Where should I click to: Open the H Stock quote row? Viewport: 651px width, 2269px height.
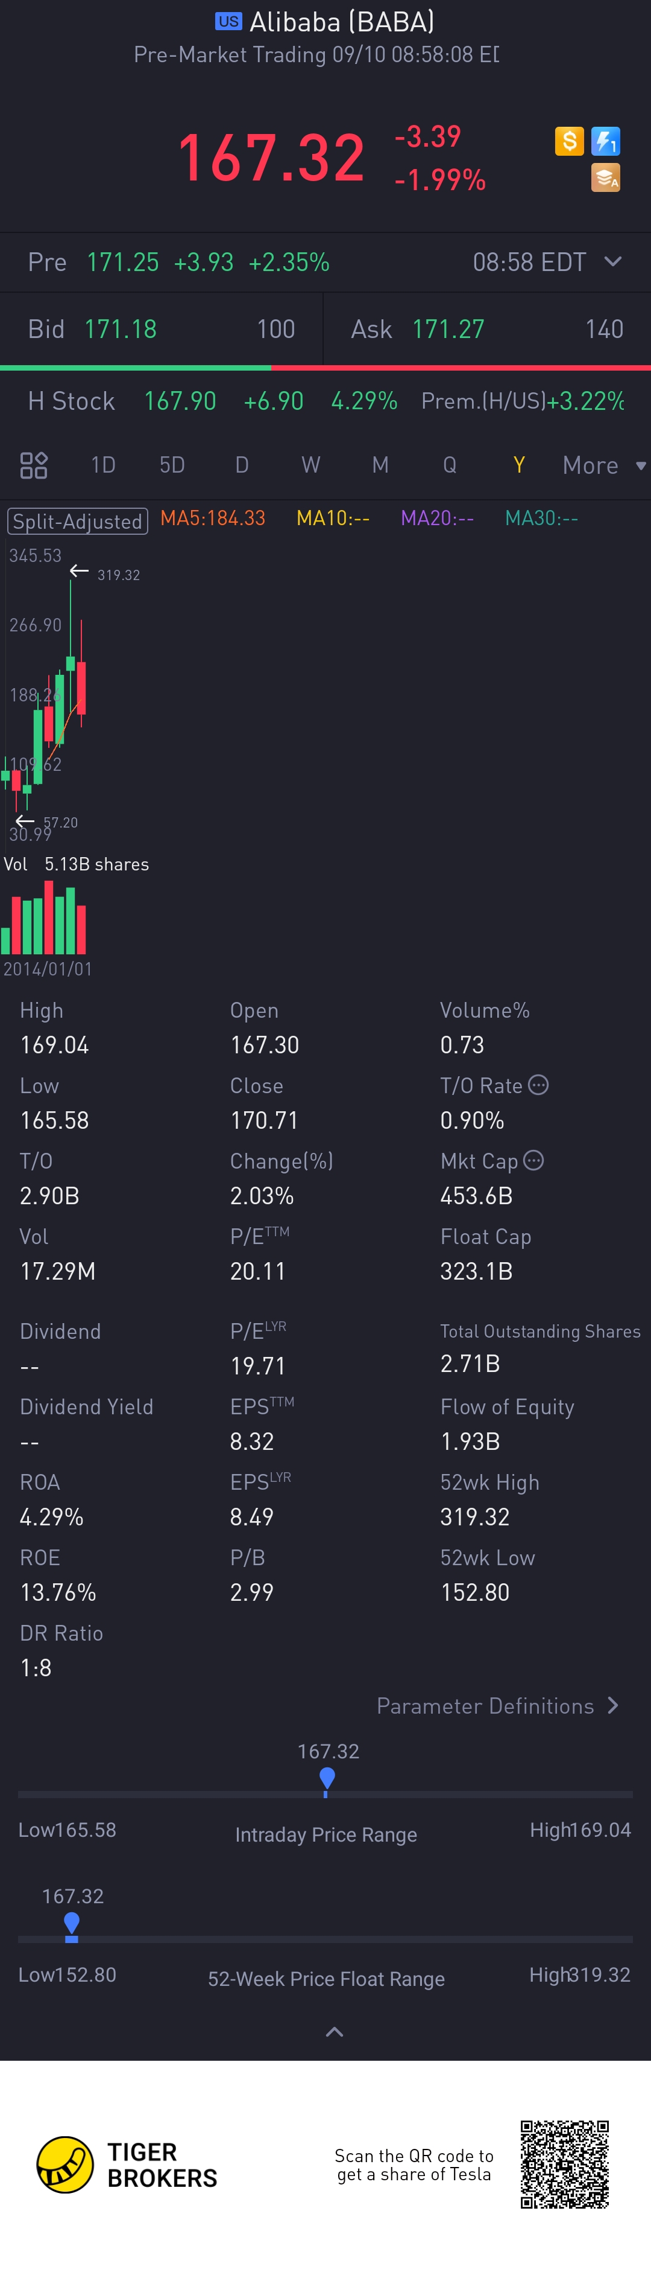pyautogui.click(x=325, y=401)
